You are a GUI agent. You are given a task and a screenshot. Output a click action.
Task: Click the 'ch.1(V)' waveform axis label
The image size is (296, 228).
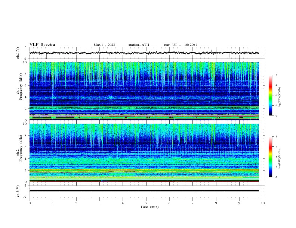[18, 53]
